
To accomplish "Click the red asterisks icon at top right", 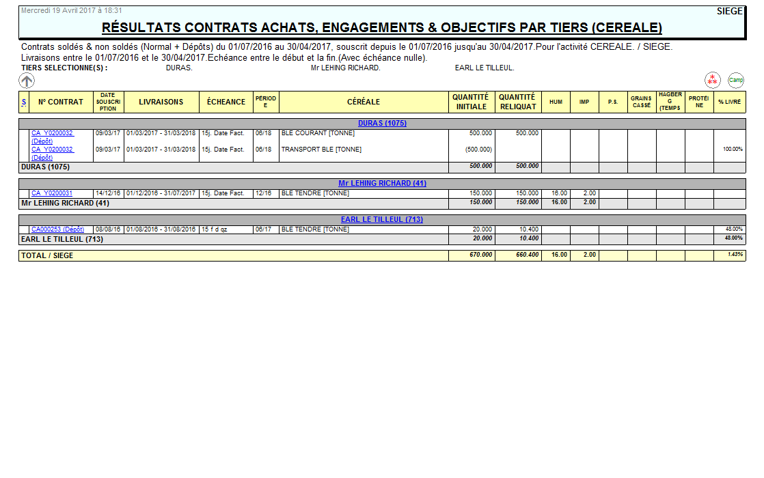I will 713,80.
